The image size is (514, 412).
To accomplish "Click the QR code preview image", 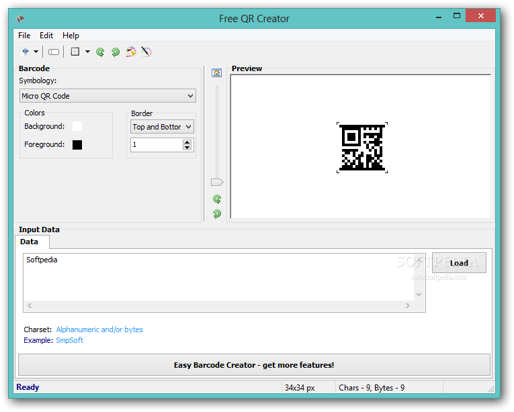I will click(362, 148).
